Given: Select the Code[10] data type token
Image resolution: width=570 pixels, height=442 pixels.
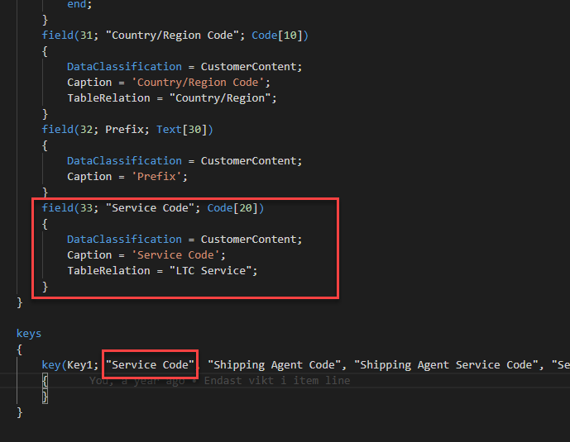Looking at the screenshot, I should pos(277,36).
